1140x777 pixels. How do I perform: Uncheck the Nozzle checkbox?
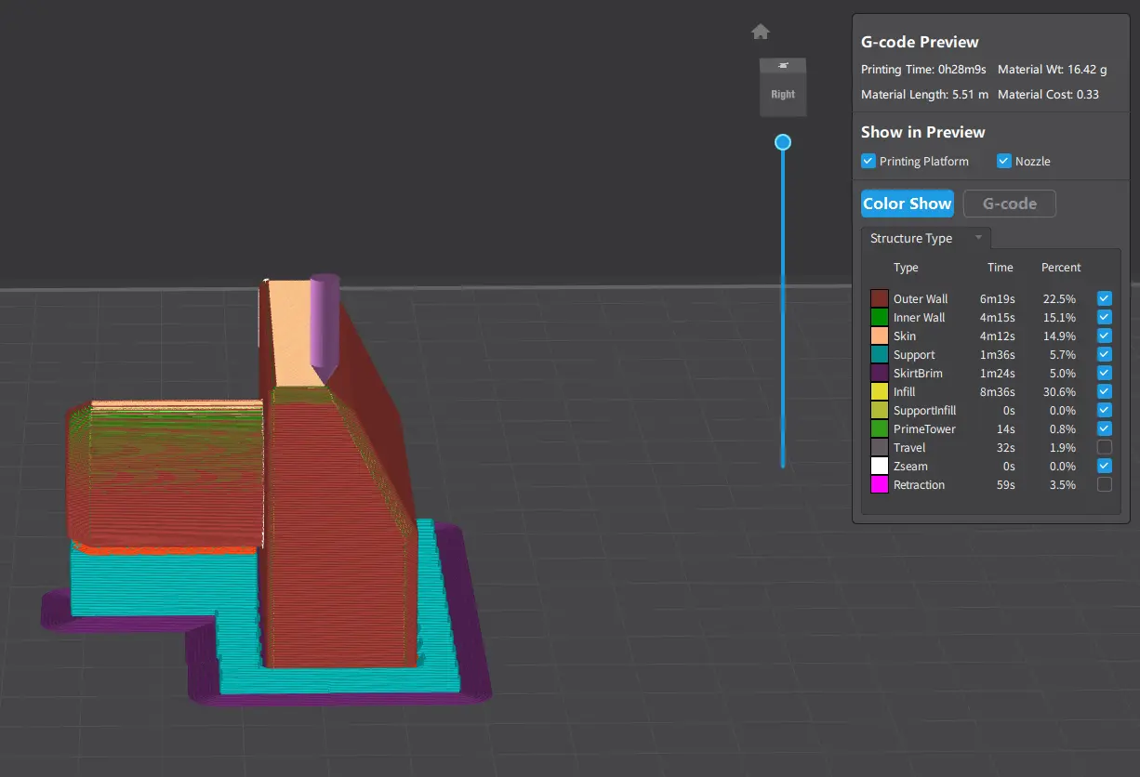click(1004, 161)
